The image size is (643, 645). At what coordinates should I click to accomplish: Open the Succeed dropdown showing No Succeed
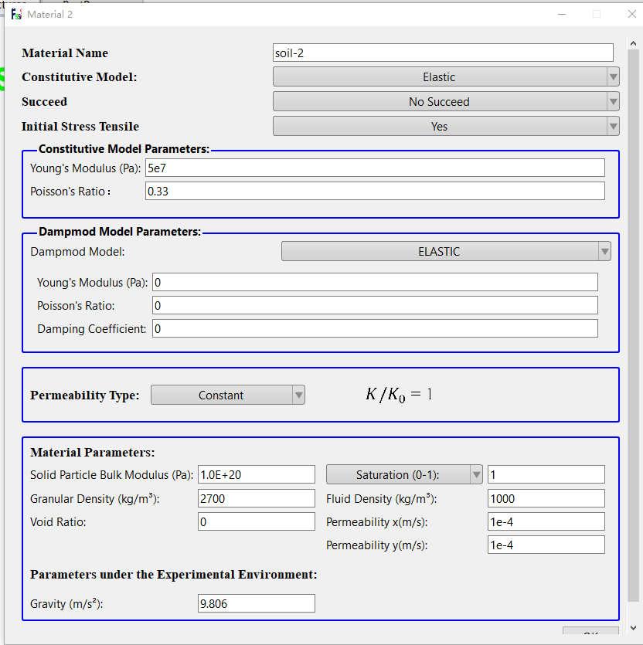446,102
